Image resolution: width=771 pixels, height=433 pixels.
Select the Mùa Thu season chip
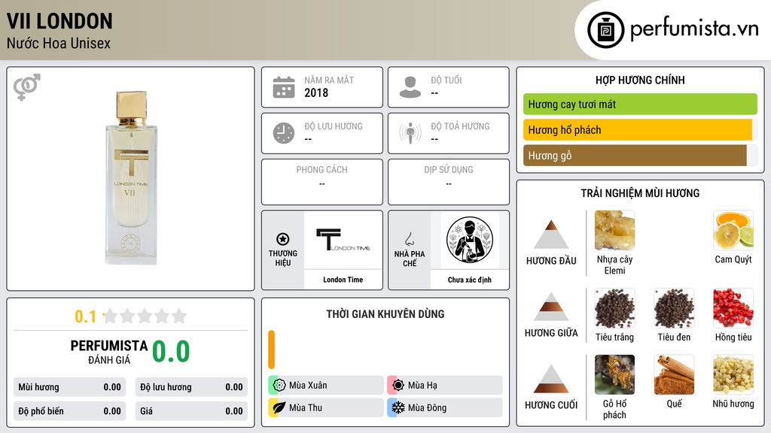point(325,407)
